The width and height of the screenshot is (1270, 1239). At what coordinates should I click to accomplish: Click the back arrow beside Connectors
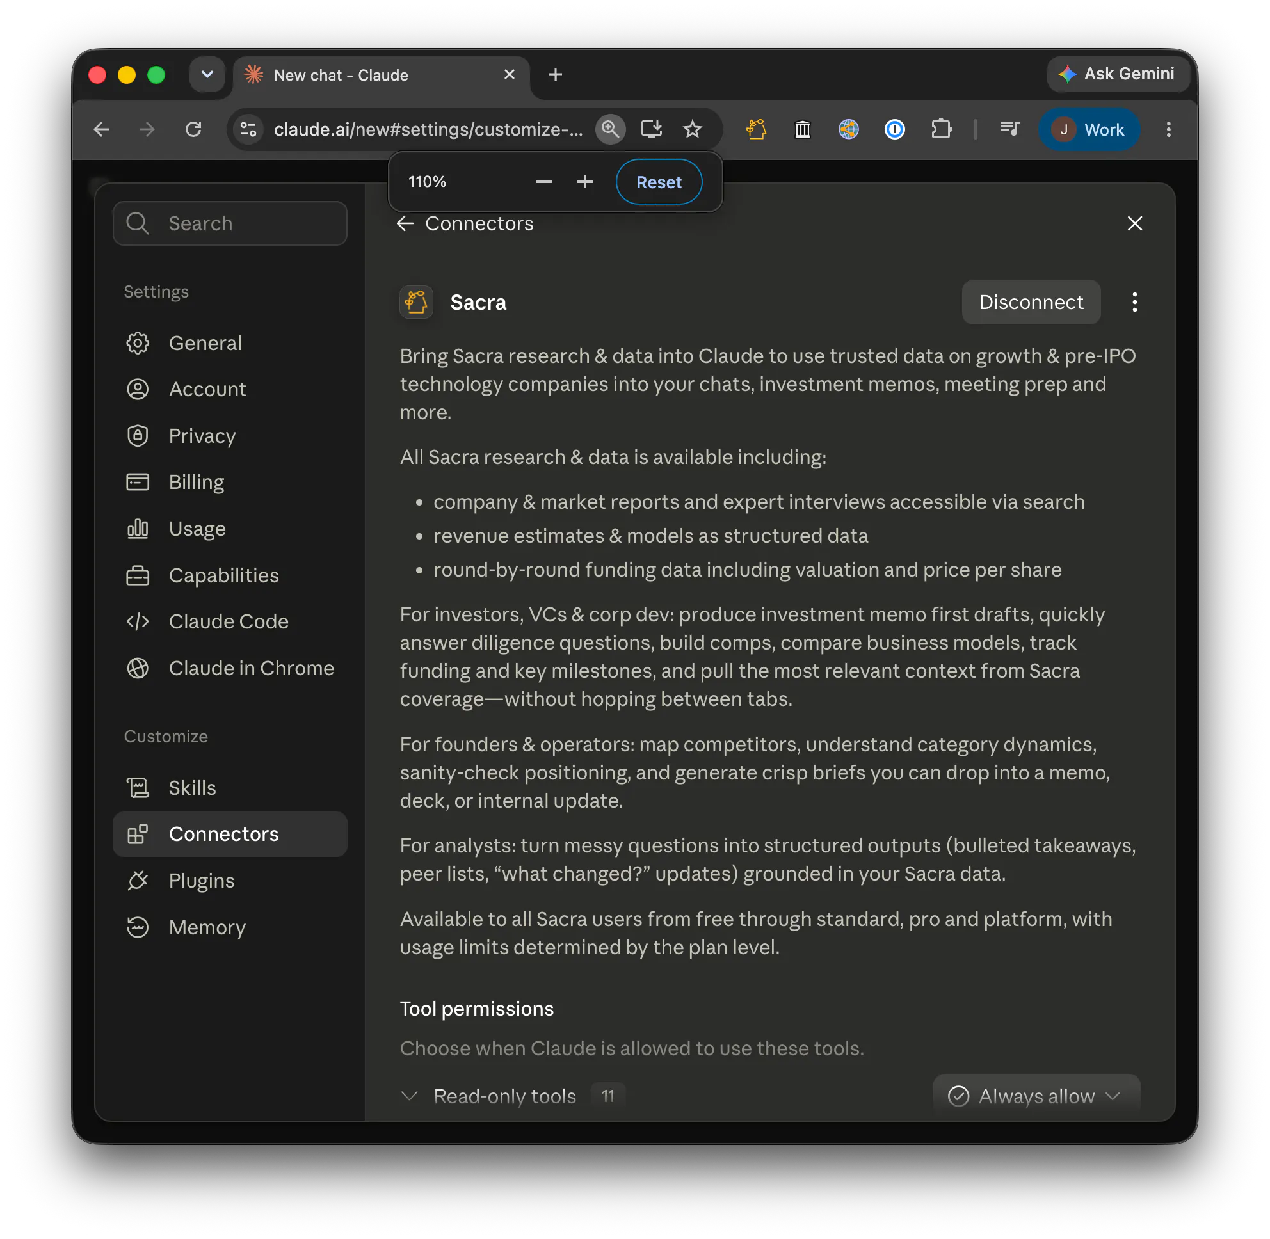pos(405,223)
